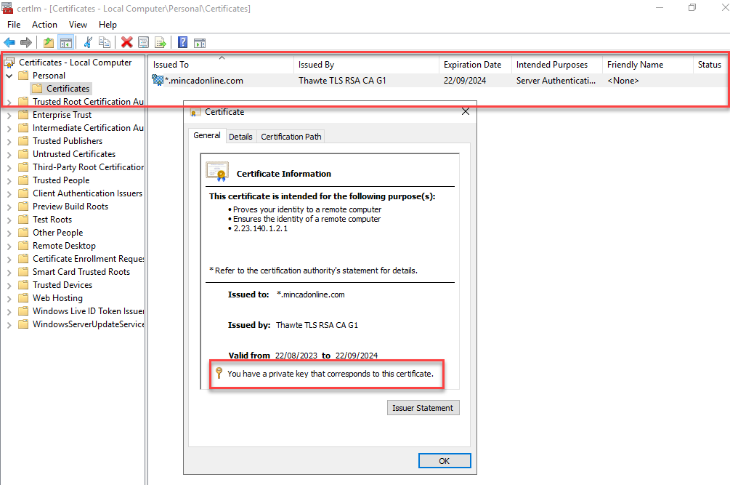Toggle the Show/Hide Console Tree icon

[66, 42]
